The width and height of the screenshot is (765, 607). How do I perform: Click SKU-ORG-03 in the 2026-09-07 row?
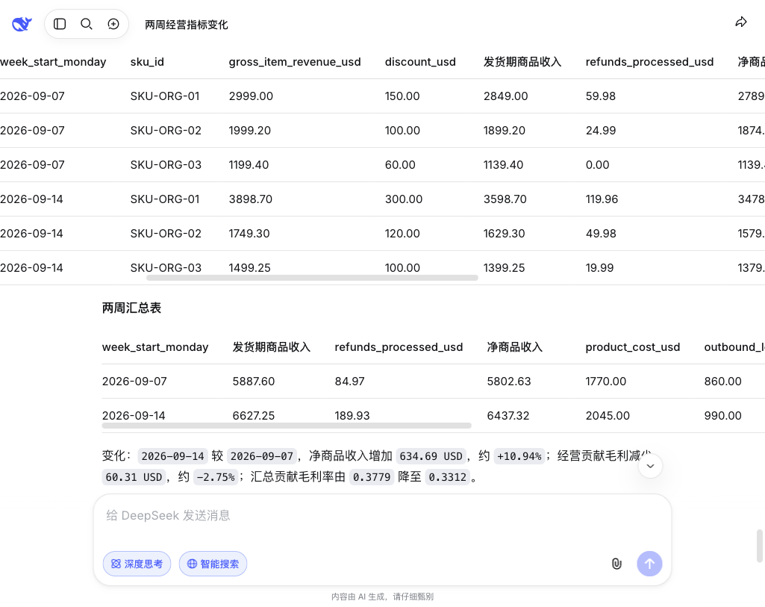166,164
